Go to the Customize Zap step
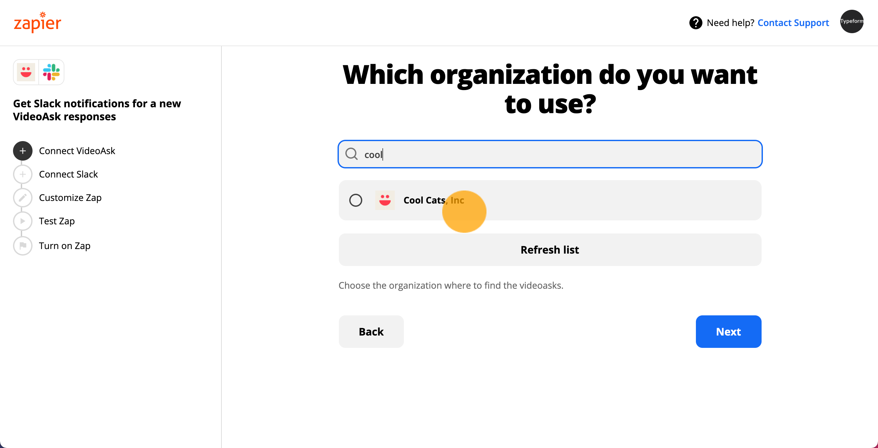Viewport: 878px width, 448px height. point(70,198)
